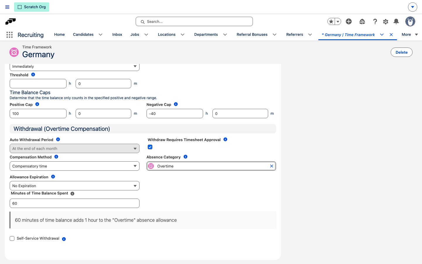Open the Allowance Expiration dropdown
Viewport: 422px width, 264px height.
[x=74, y=186]
